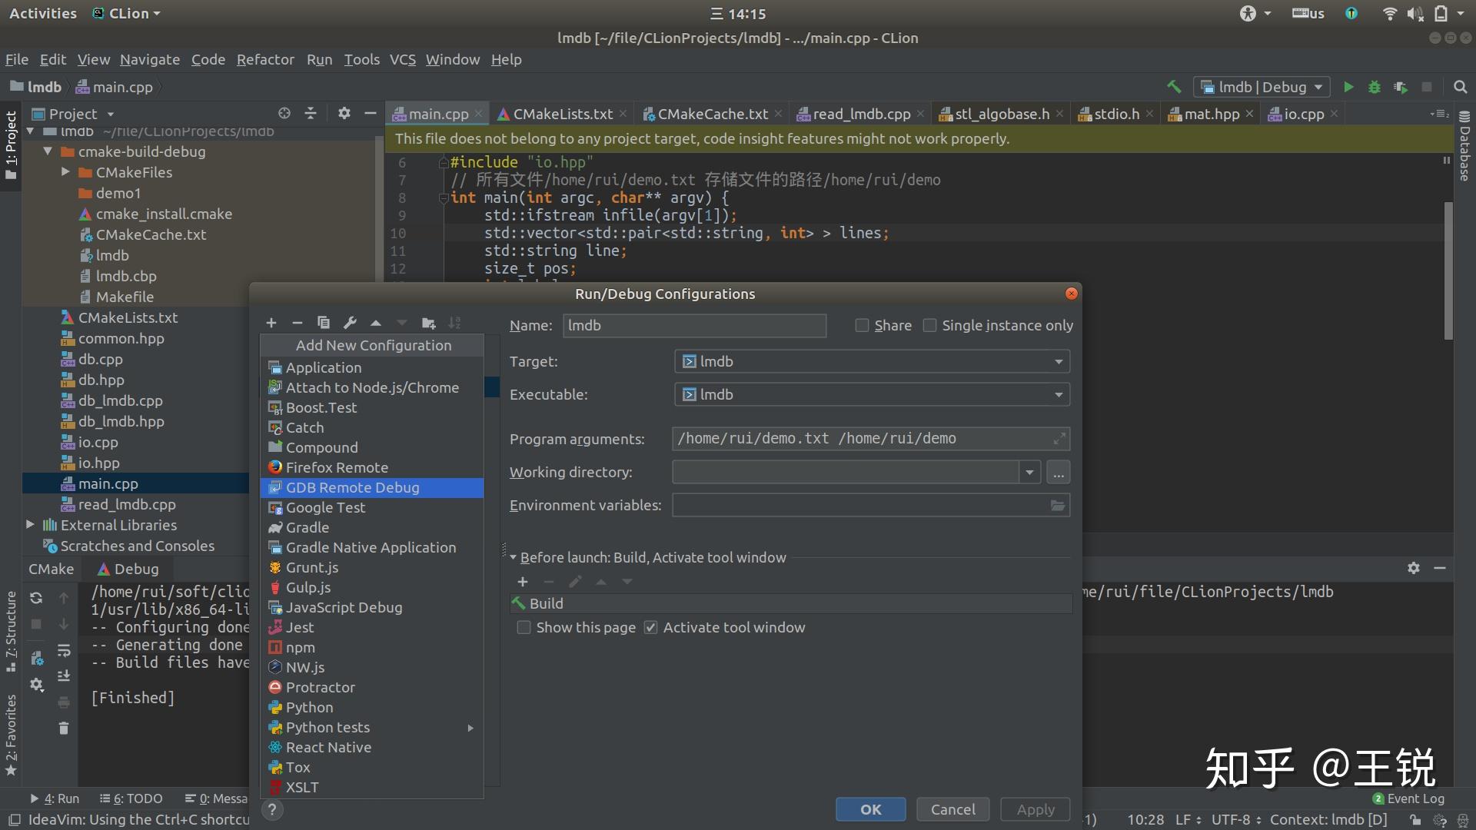Open the Refactor menu
The width and height of the screenshot is (1476, 830).
(265, 59)
